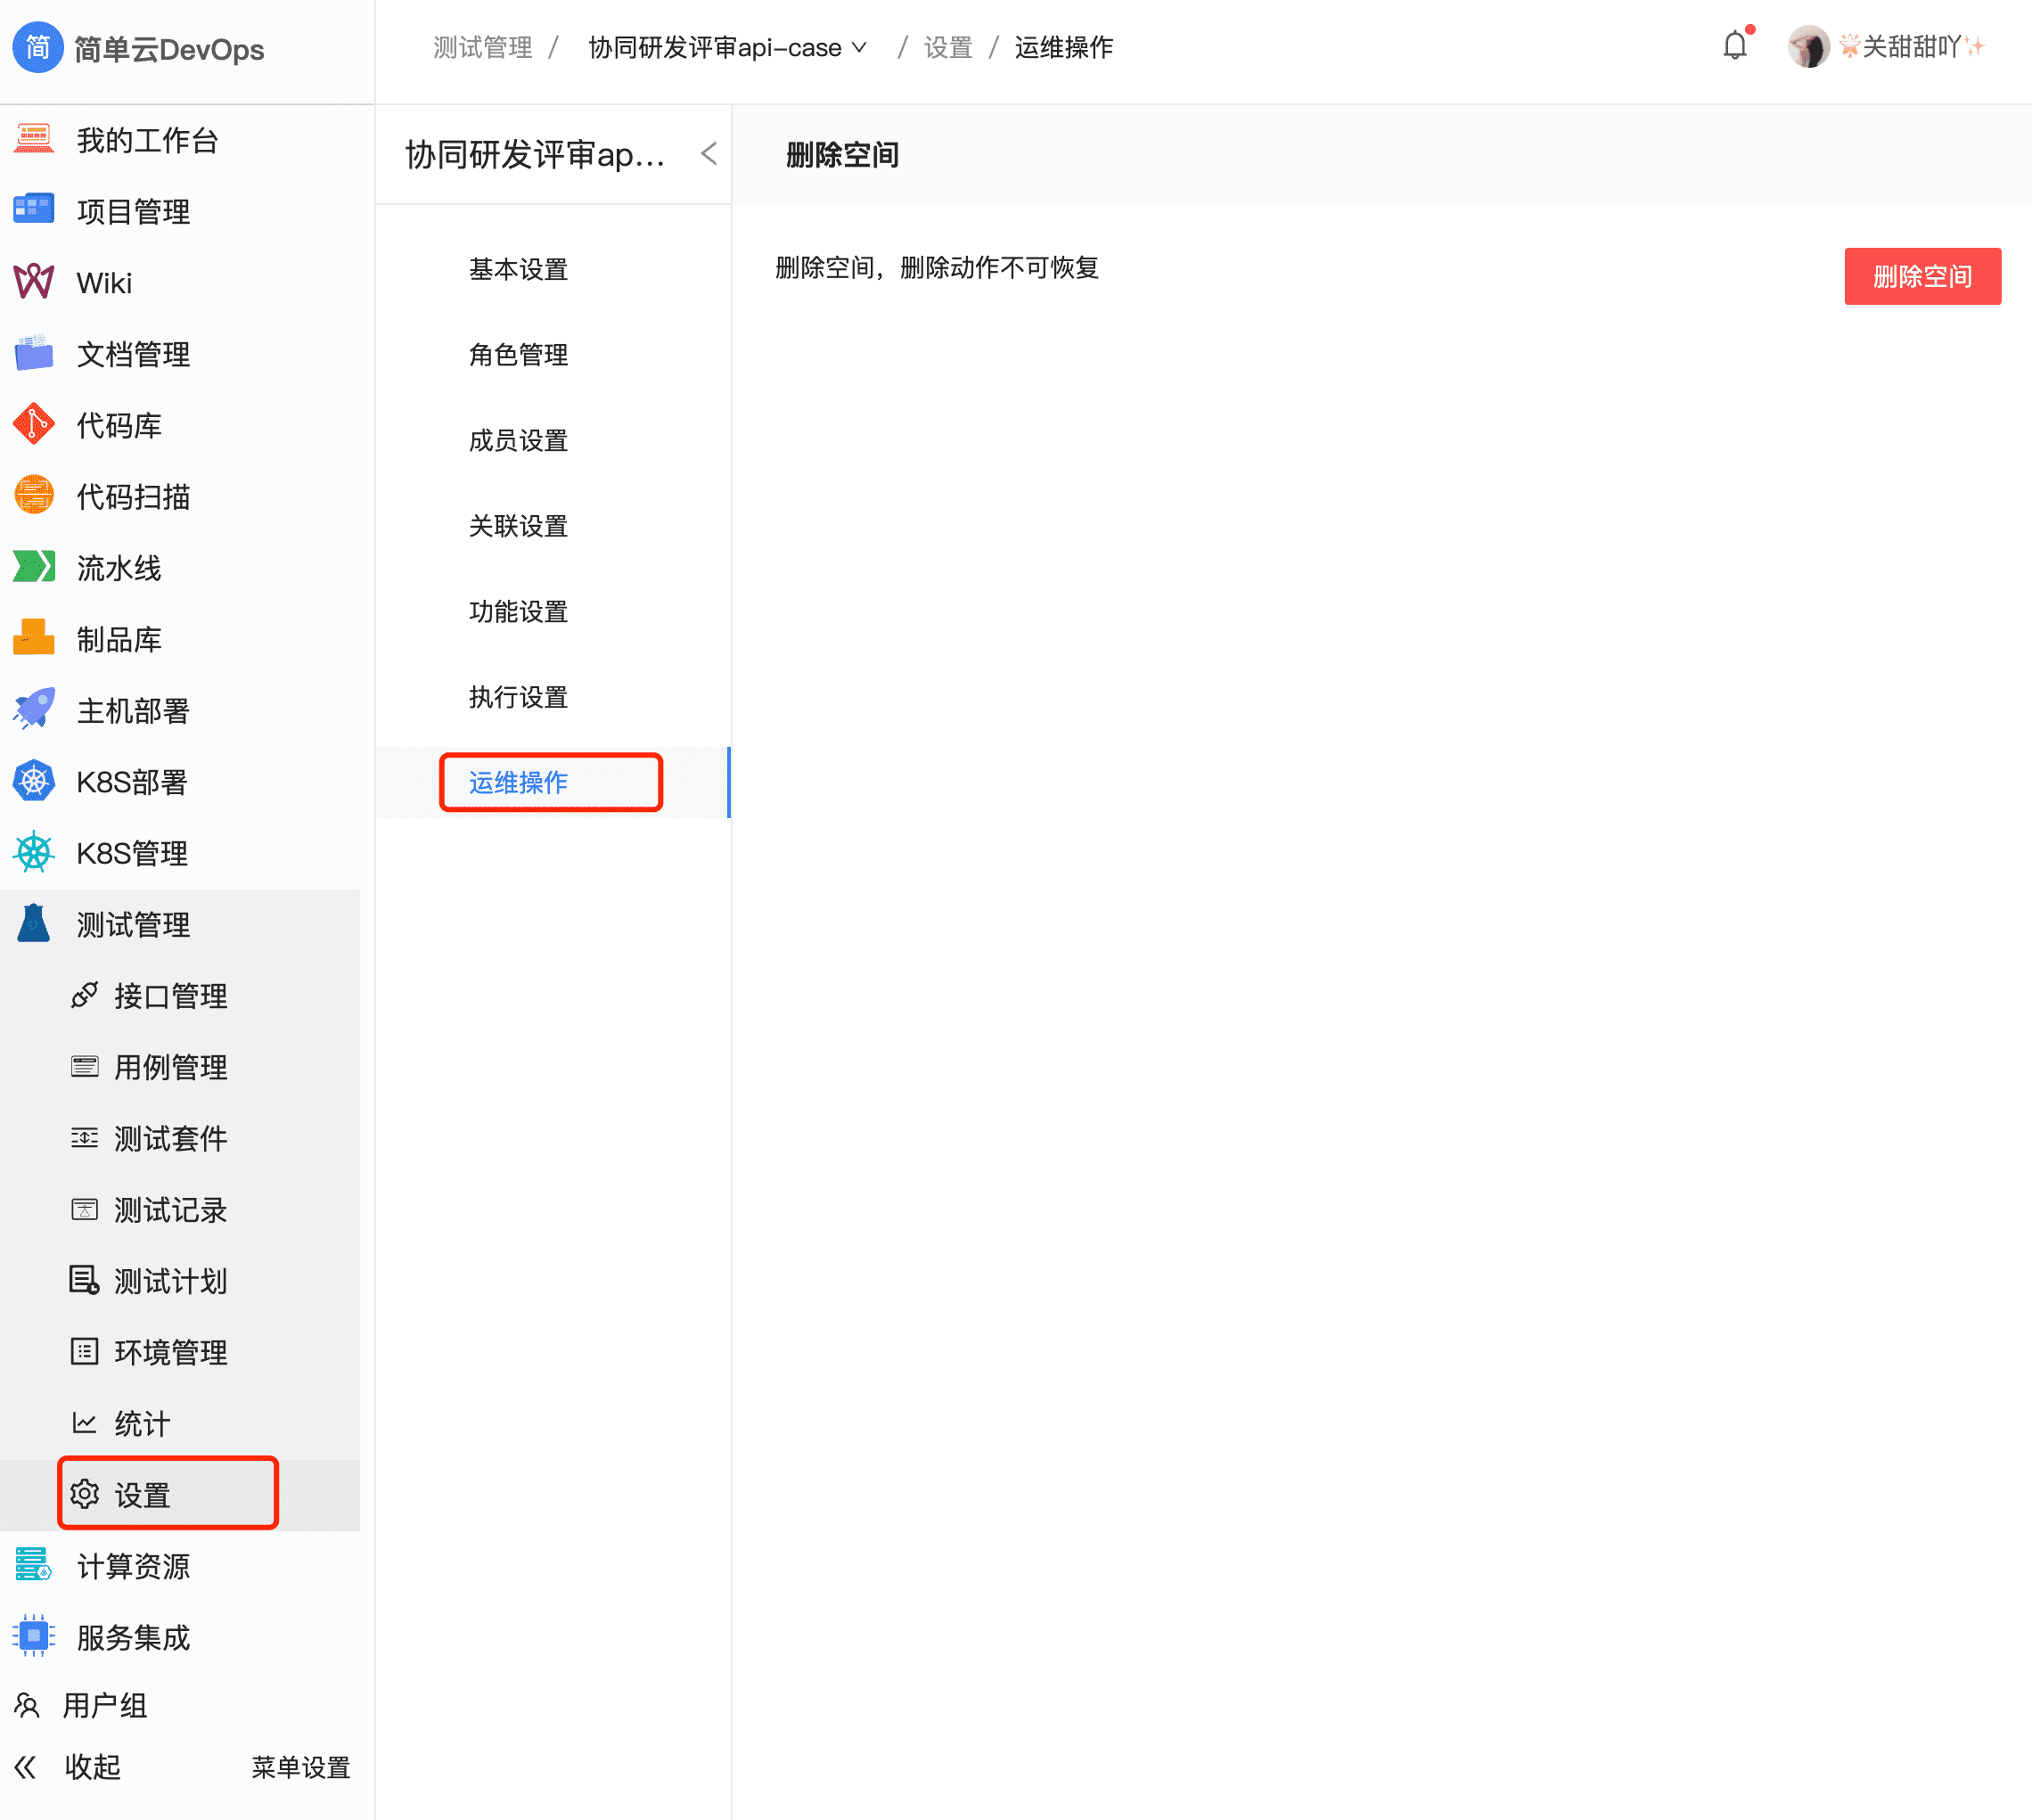Select 环境管理 in test management
The image size is (2032, 1820).
[171, 1352]
